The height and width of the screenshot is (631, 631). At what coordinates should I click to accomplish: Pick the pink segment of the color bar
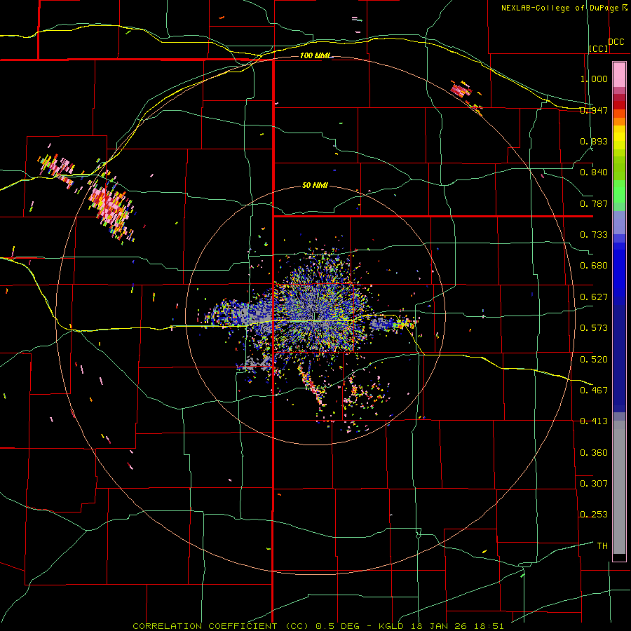pyautogui.click(x=619, y=75)
